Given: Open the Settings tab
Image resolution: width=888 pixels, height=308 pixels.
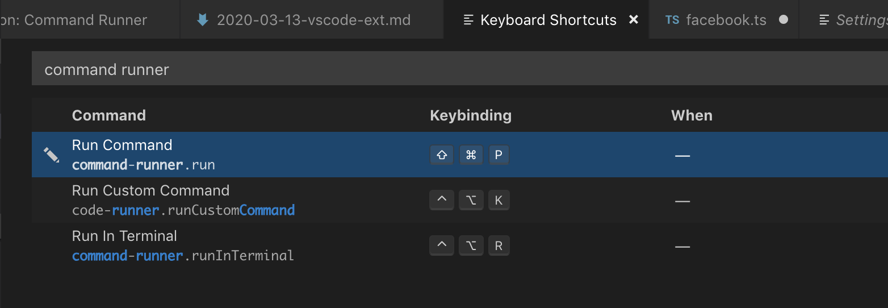Looking at the screenshot, I should (x=861, y=20).
